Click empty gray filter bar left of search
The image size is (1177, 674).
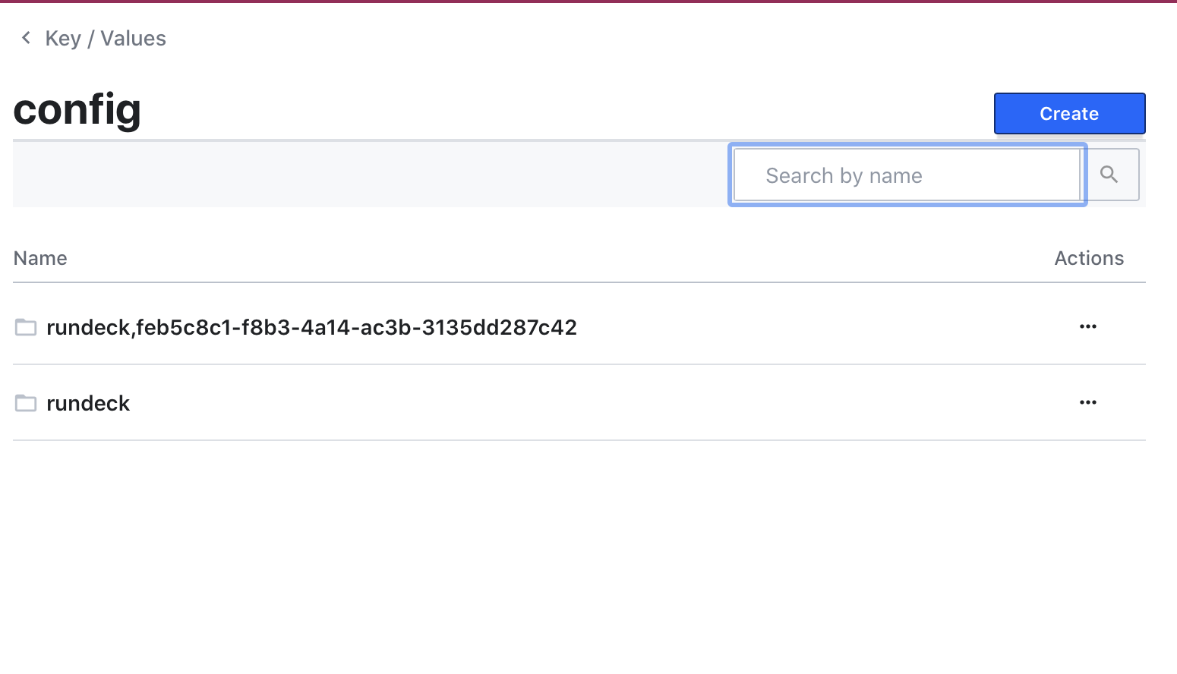click(x=371, y=175)
